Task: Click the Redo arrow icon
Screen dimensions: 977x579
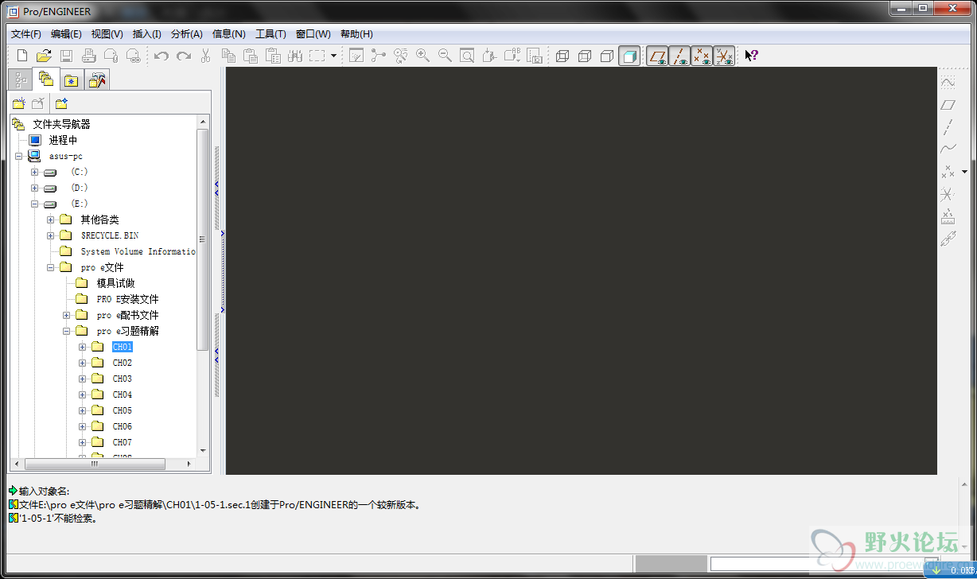Action: (184, 56)
